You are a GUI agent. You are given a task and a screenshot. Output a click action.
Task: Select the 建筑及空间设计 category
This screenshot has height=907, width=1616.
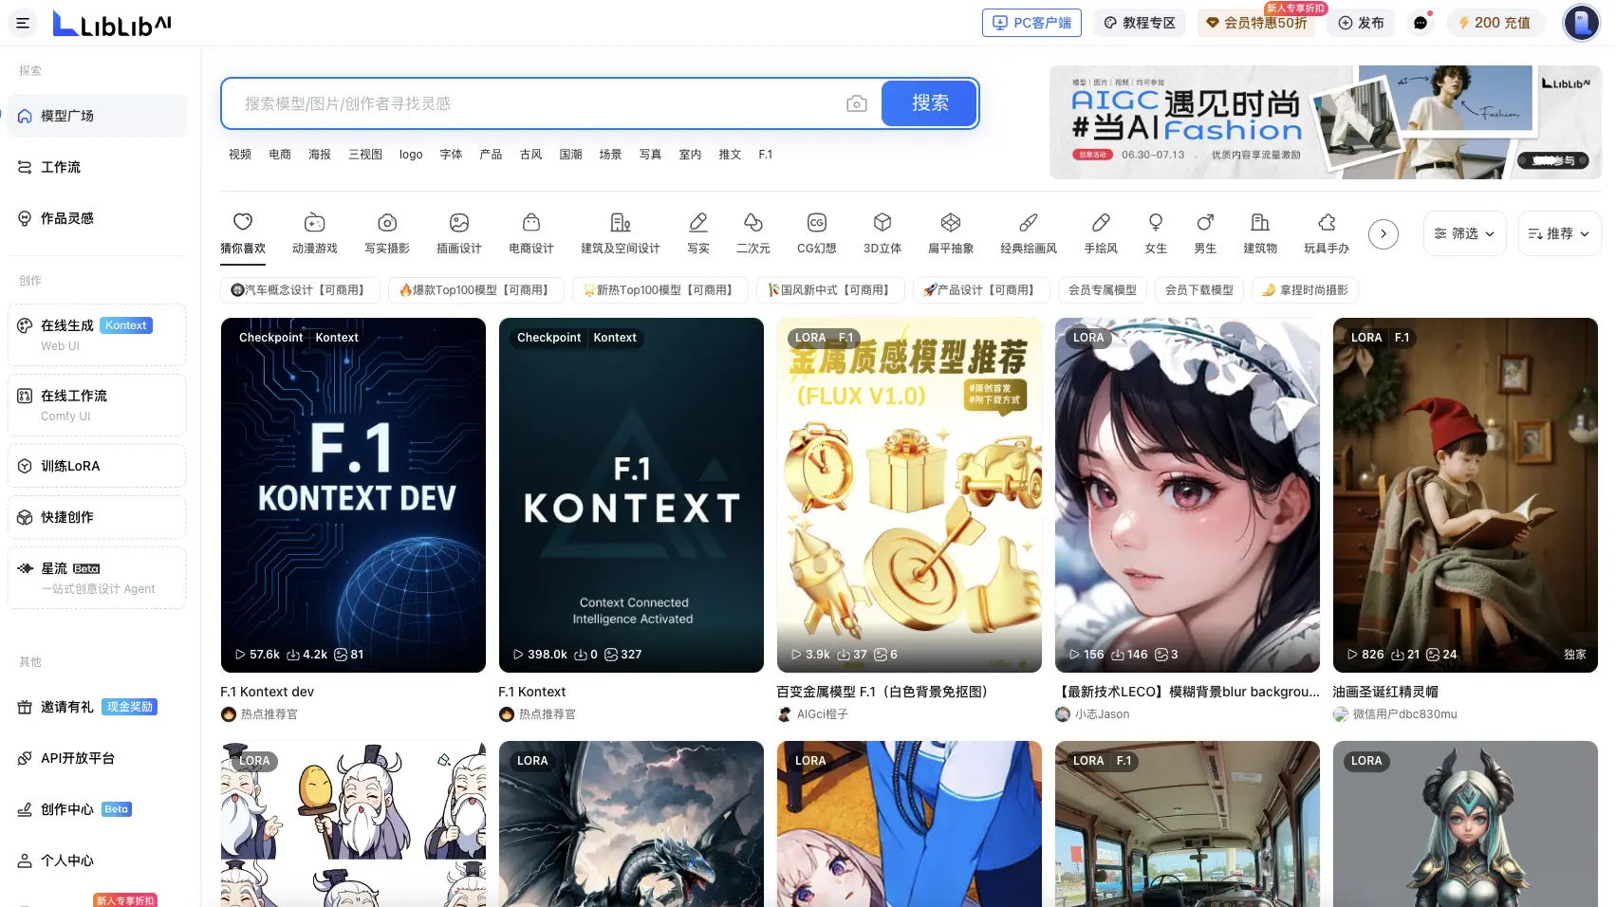[x=621, y=233]
